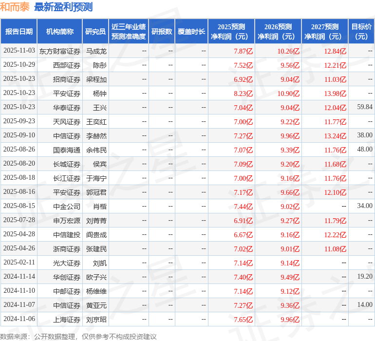
Task: Click the 覆盖时长 column header
Action: [191, 31]
